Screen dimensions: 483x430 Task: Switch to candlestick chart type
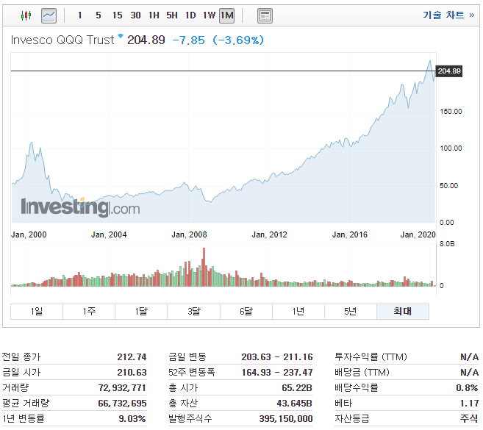coord(26,15)
